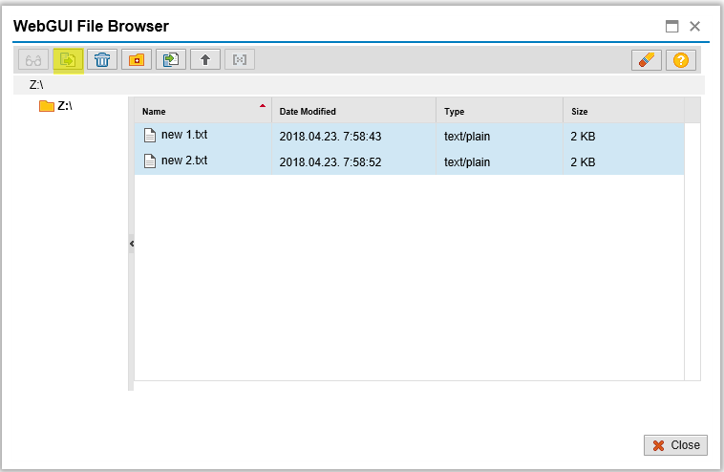Go up one directory level arrow
This screenshot has width=724, height=472.
tap(205, 60)
